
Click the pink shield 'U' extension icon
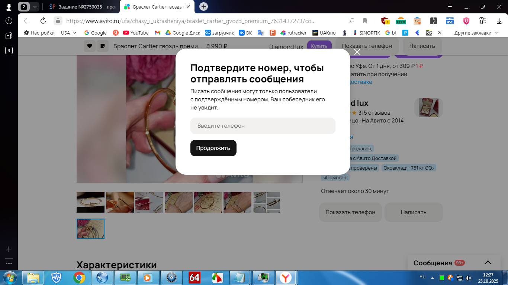[x=466, y=21]
